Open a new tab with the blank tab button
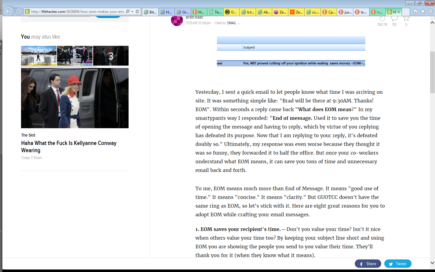This screenshot has width=435, height=272. click(406, 12)
